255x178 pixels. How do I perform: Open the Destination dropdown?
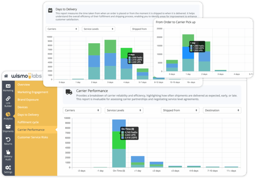tap(222, 110)
